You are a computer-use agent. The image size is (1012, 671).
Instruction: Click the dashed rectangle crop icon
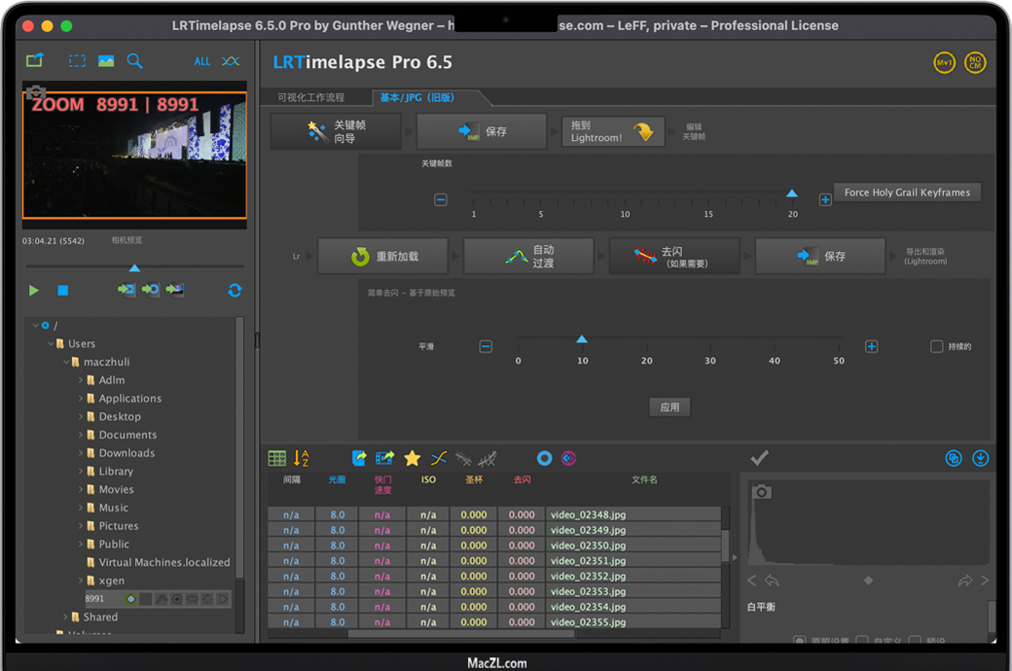tap(77, 61)
